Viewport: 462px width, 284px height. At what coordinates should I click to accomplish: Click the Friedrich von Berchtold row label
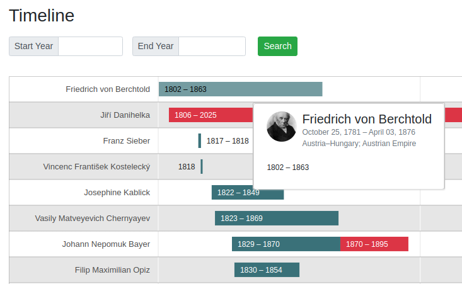point(108,89)
